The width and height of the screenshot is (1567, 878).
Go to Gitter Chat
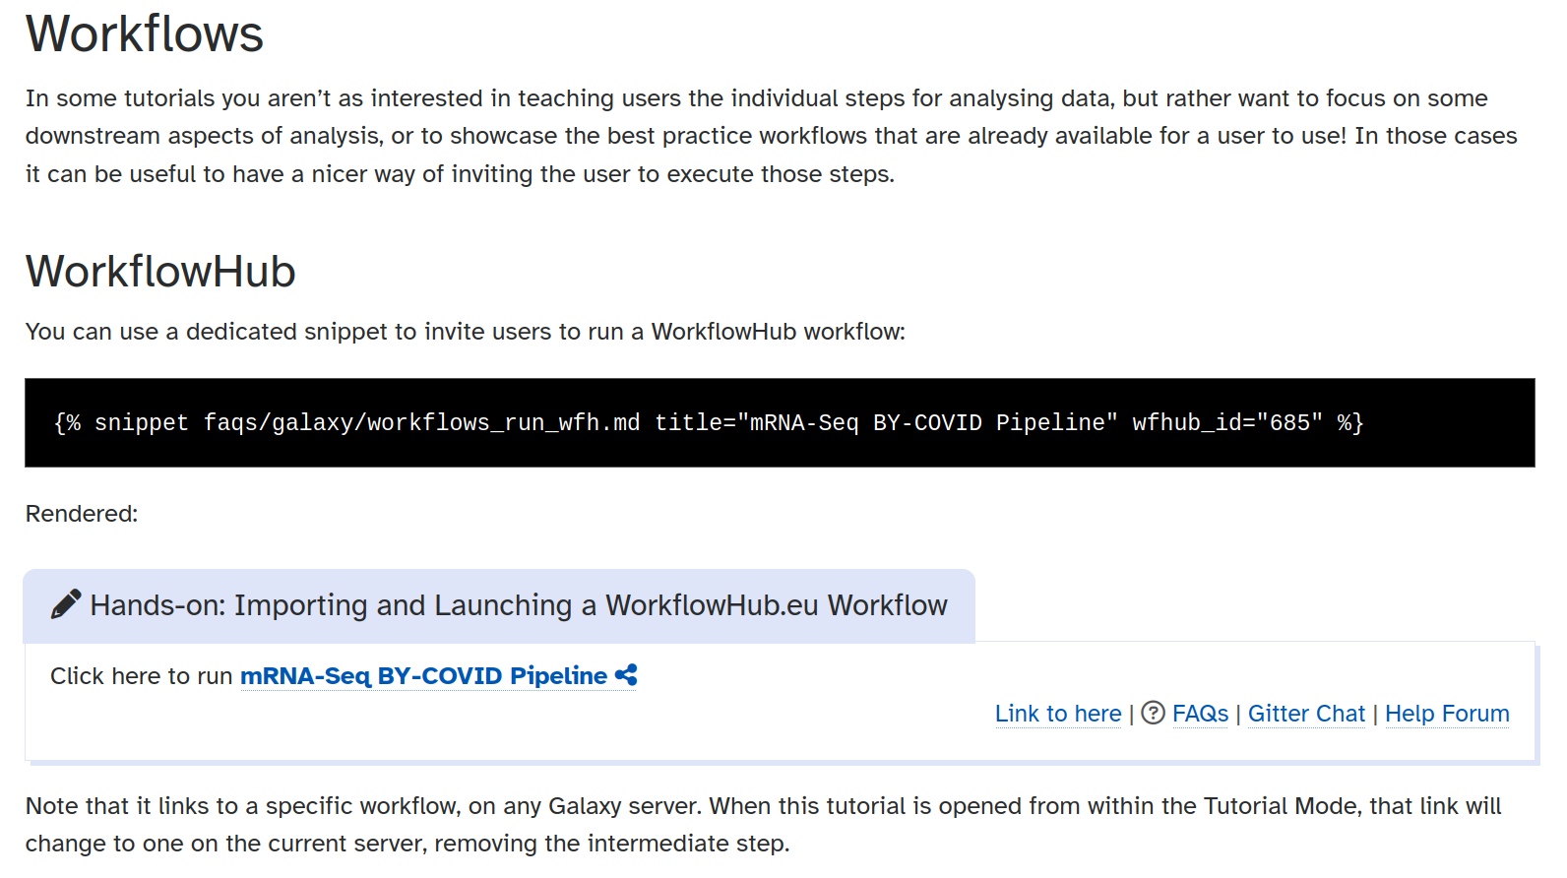click(x=1306, y=714)
